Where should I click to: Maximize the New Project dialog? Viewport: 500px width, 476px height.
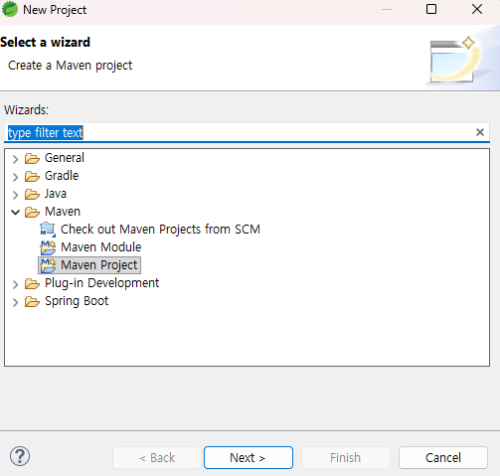point(431,9)
